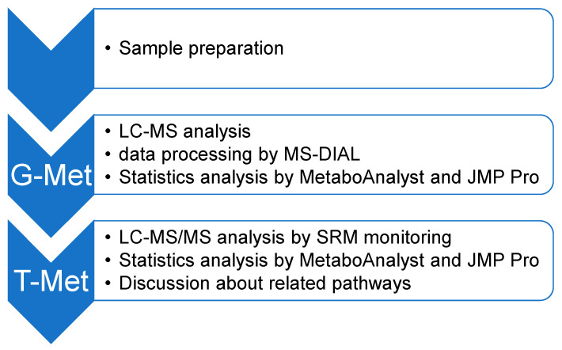562x350 pixels.
Task: Click the word MS-DIAL
Action: (322, 154)
